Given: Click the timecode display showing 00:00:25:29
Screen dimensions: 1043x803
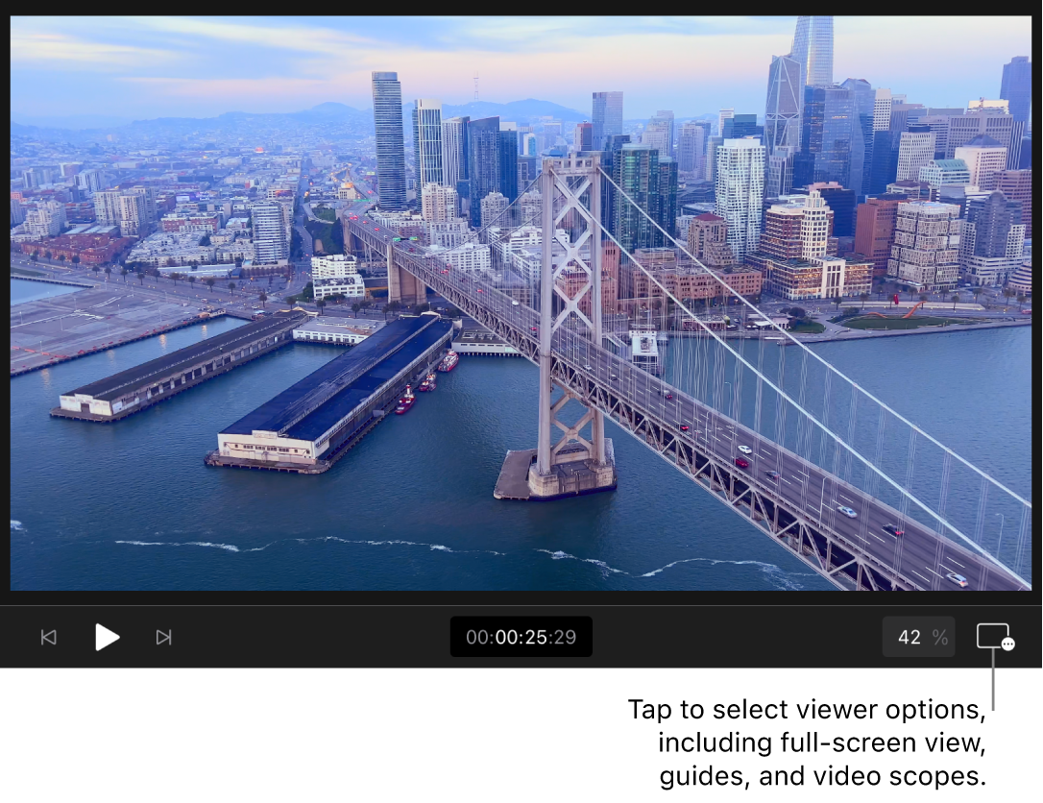Looking at the screenshot, I should 521,637.
